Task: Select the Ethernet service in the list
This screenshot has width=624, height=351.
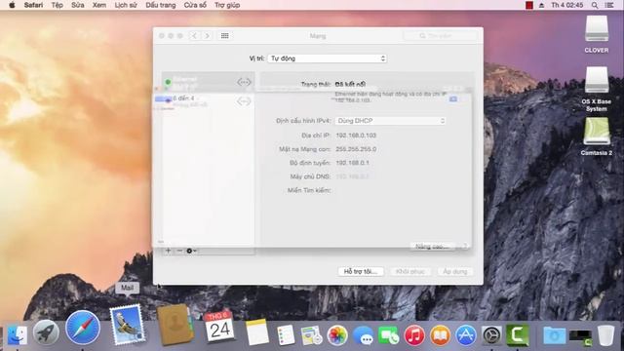Action: tap(208, 82)
